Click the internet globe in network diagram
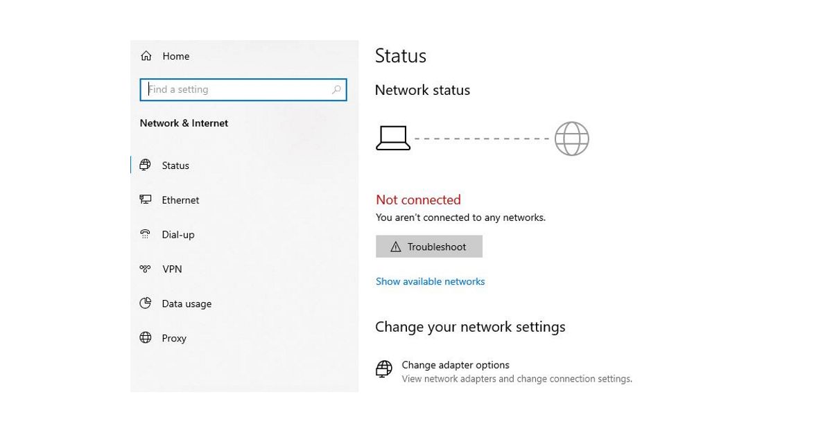This screenshot has width=832, height=435. click(x=571, y=138)
